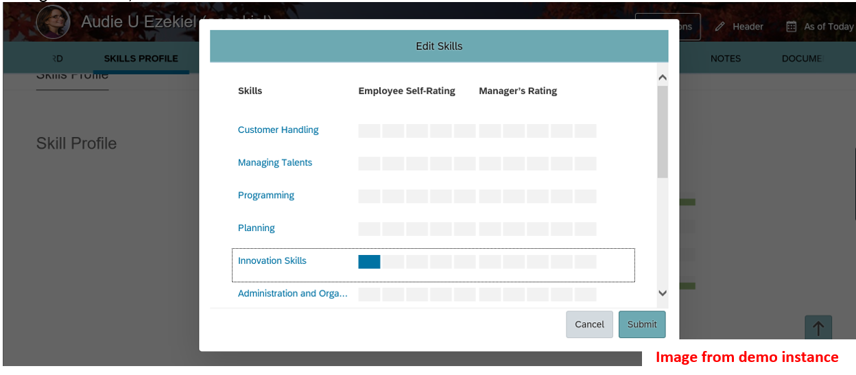This screenshot has width=856, height=375.
Task: Click the Audie U Ezekiel profile avatar
Action: click(53, 23)
